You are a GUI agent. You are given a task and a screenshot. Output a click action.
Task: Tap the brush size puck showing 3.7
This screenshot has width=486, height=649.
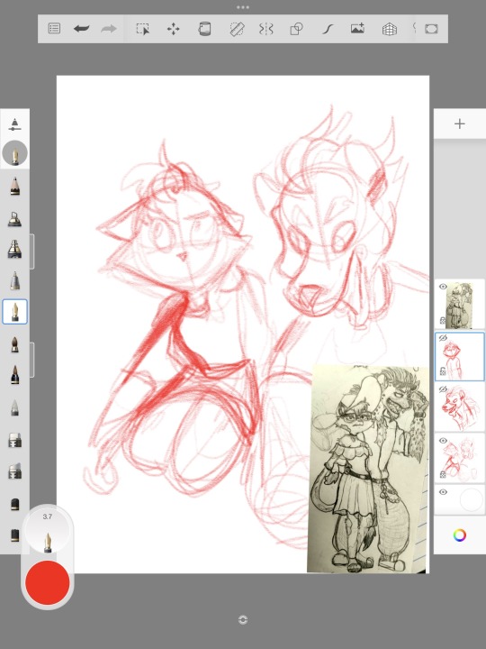pyautogui.click(x=48, y=531)
